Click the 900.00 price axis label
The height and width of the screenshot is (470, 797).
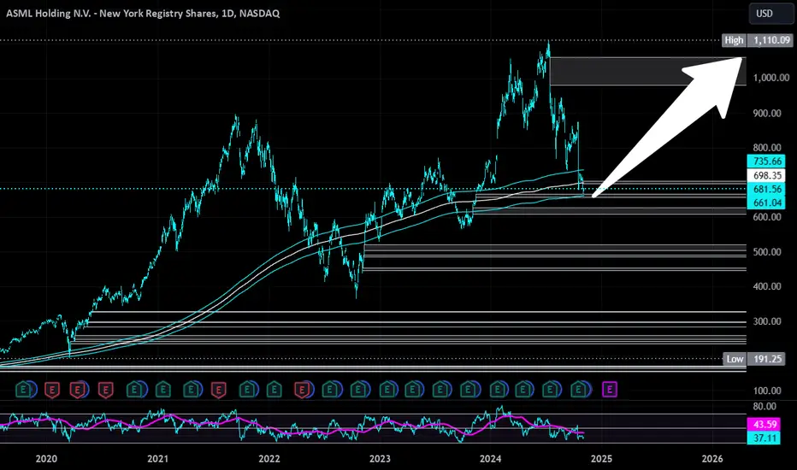767,114
